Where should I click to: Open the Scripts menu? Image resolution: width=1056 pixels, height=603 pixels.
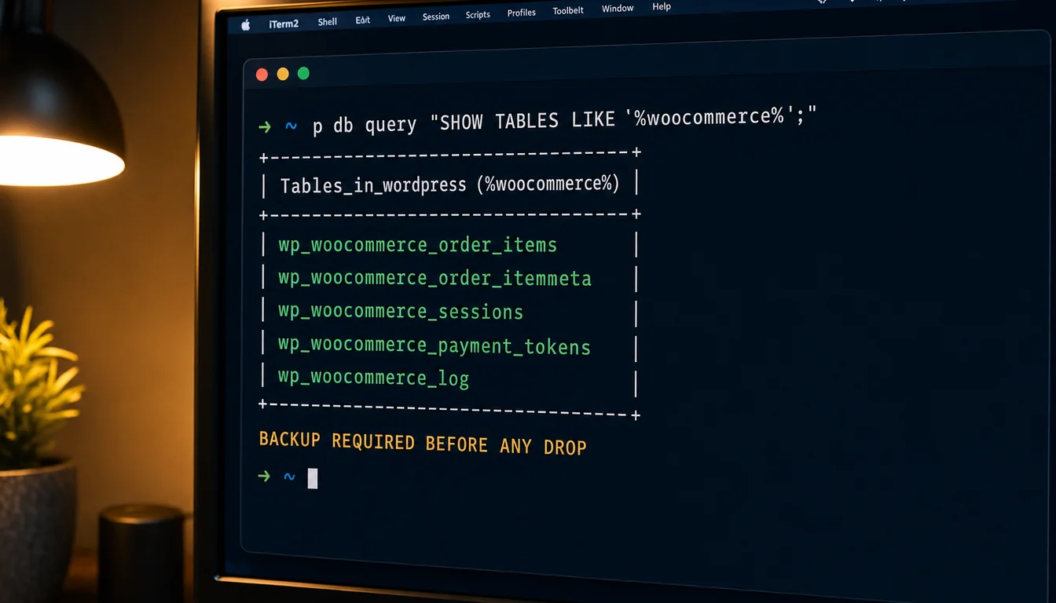coord(478,15)
